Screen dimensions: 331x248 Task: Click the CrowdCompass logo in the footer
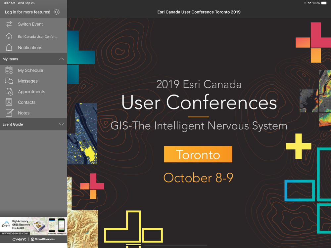pos(43,239)
